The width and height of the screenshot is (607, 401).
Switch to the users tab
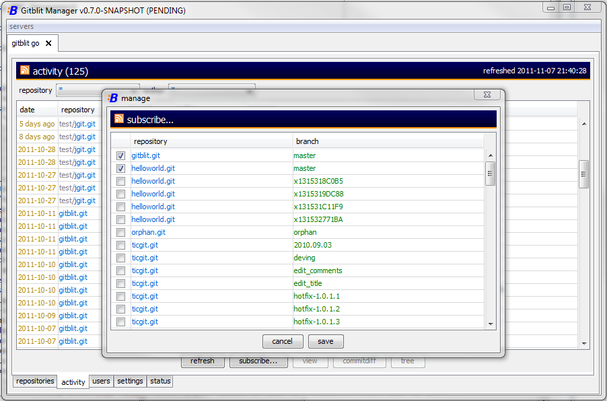pos(101,381)
